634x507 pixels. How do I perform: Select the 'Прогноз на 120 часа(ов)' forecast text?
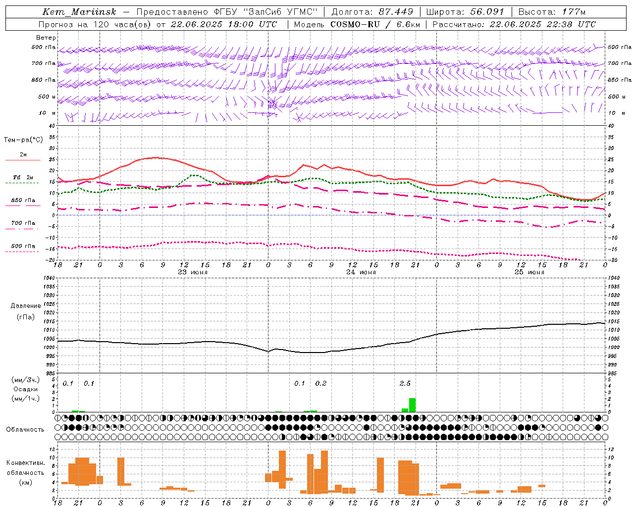(95, 24)
